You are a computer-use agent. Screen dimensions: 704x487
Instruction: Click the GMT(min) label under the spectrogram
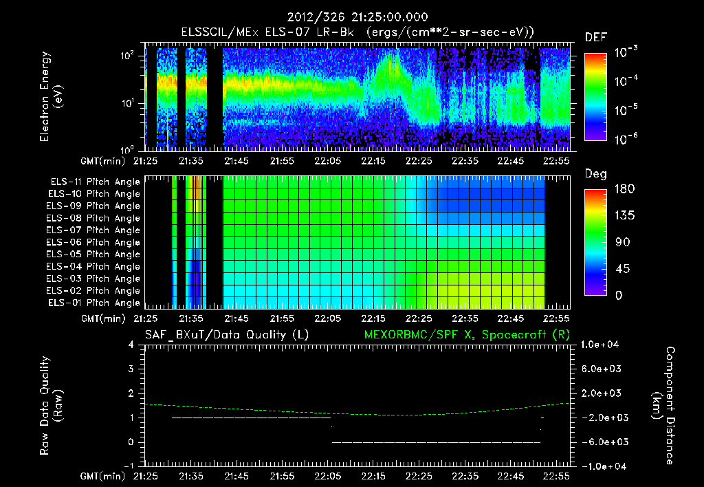(x=103, y=161)
